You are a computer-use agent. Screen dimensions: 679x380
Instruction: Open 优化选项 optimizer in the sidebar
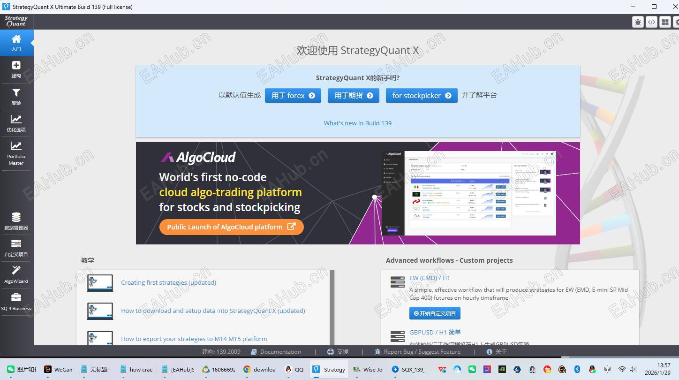(16, 123)
